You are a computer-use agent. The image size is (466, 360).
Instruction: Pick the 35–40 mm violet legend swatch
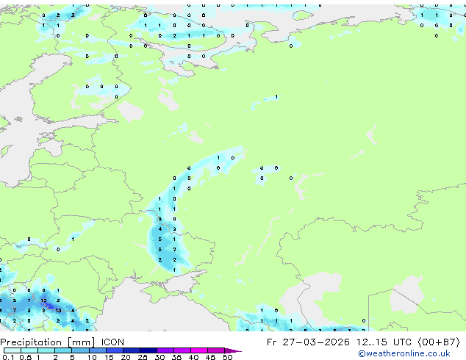coord(182,350)
